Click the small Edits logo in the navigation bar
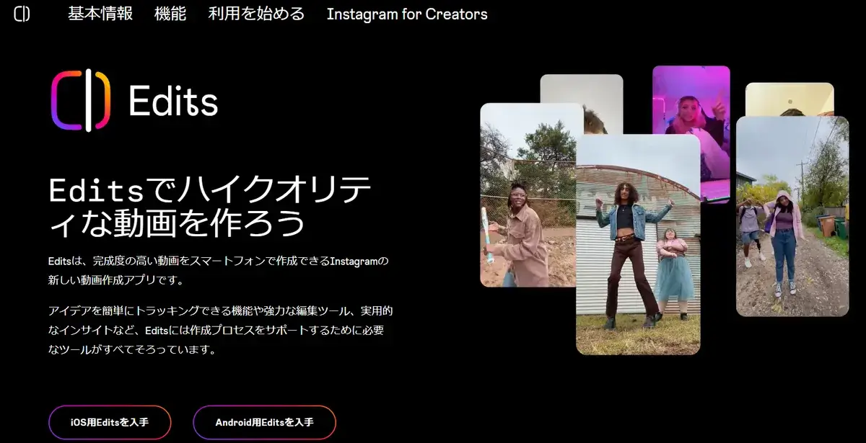866x443 pixels. click(x=22, y=14)
